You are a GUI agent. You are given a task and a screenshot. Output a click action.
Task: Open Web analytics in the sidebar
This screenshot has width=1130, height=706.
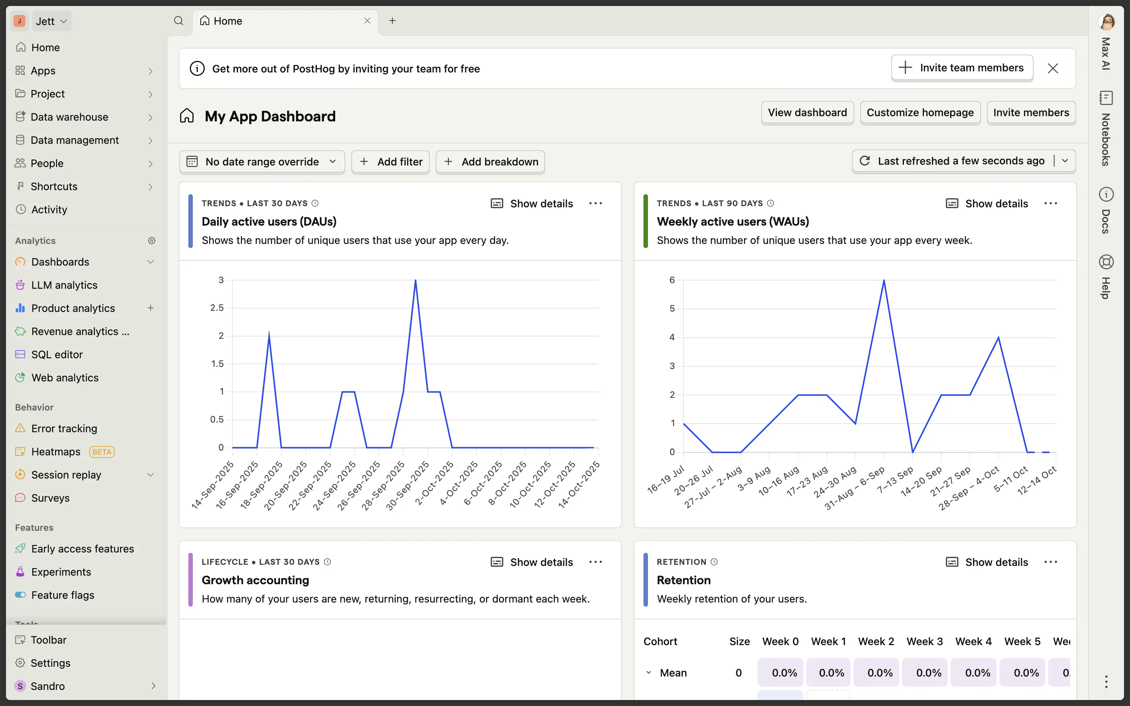[x=65, y=377]
